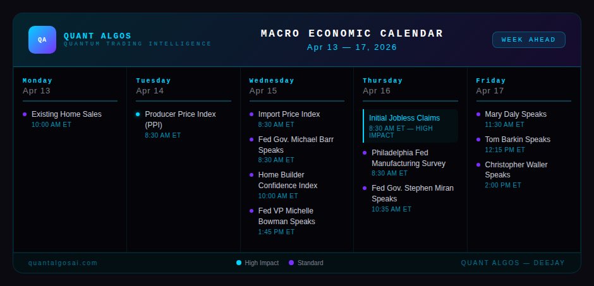Select the Thursday column header

pyautogui.click(x=382, y=81)
